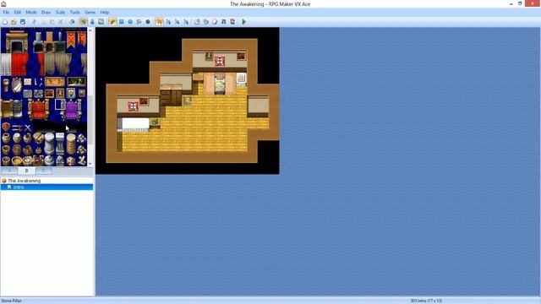This screenshot has width=541, height=304.
Task: Pick the white stone pillar tile
Action: [49, 143]
